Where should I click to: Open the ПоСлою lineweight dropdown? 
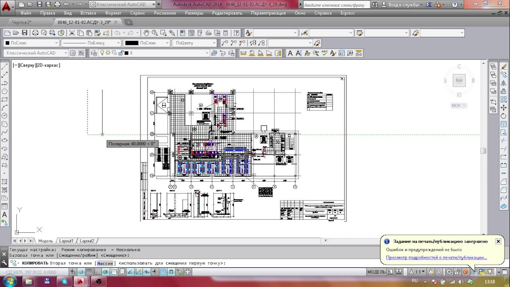(x=147, y=43)
